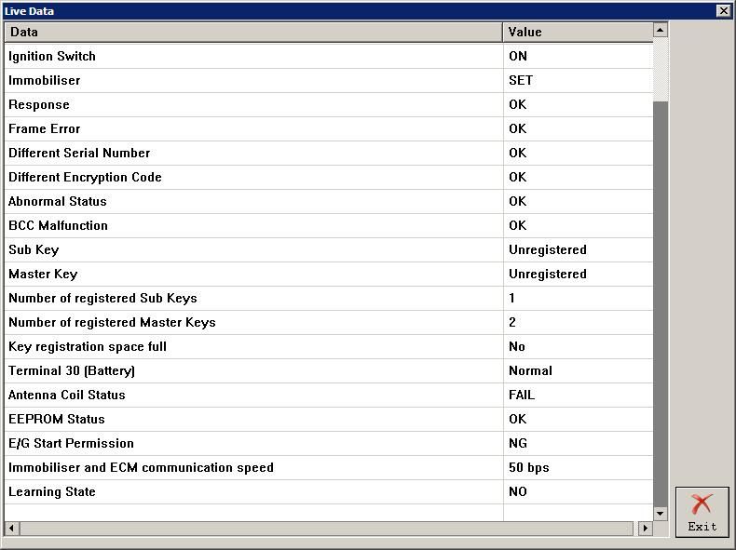Click the OK value of EEPROM Status
This screenshot has width=736, height=550.
pyautogui.click(x=517, y=419)
